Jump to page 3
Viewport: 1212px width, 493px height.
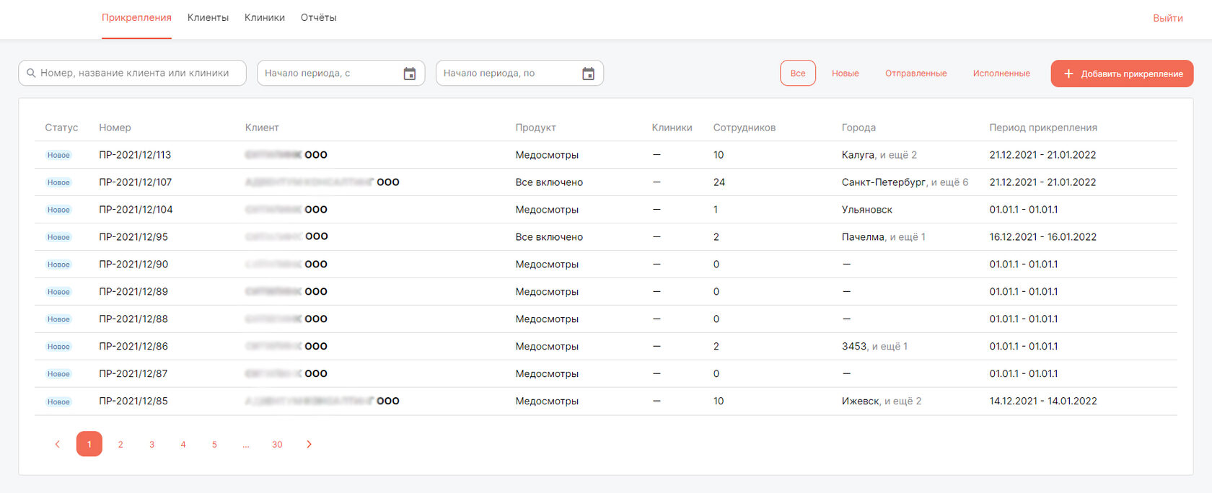[151, 444]
